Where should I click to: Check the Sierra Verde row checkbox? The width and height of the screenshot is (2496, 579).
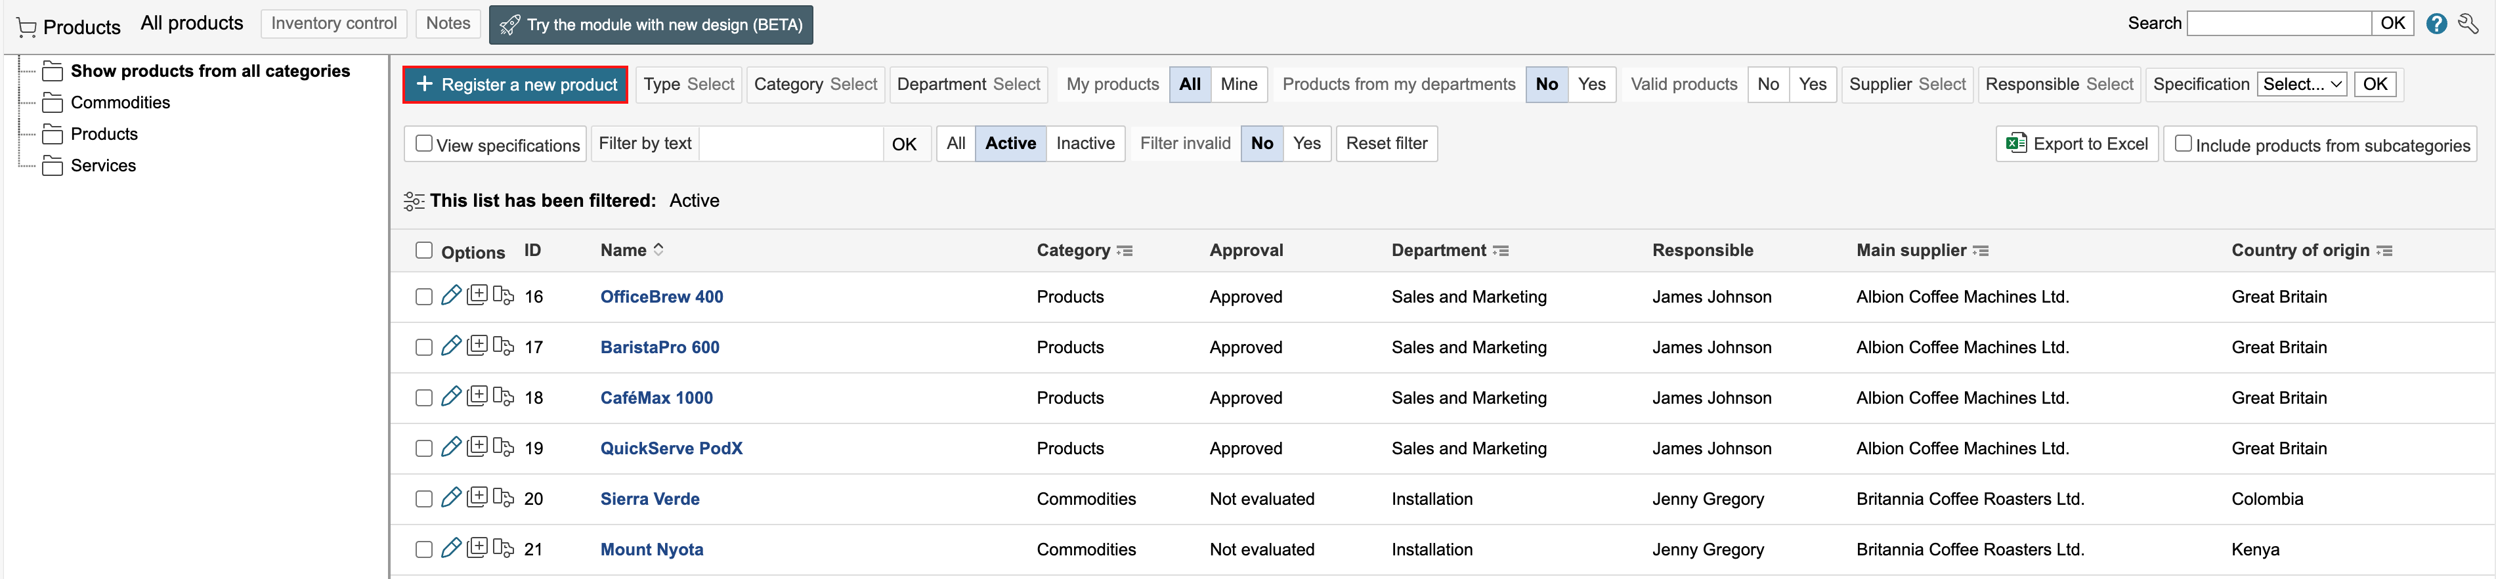[x=423, y=499]
